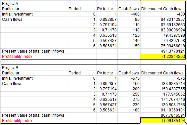Select Project A PV factor 0.797194

[107, 25]
